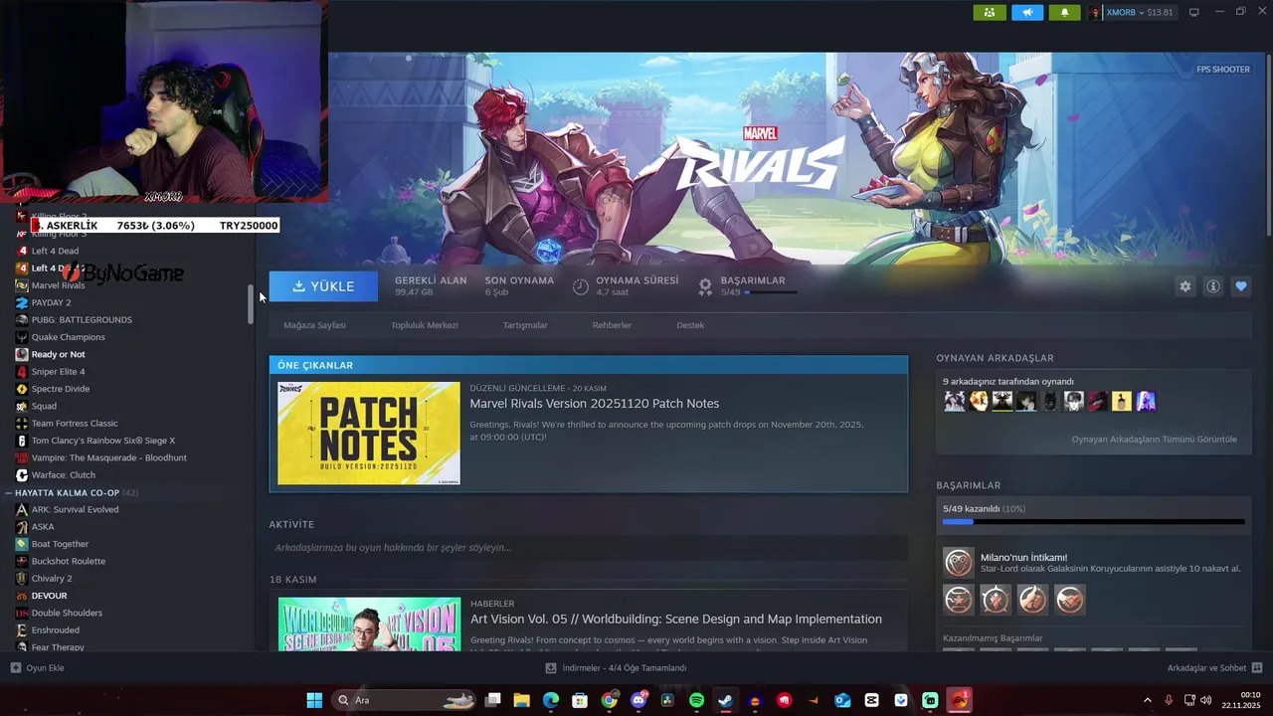Screen dimensions: 1273x716
Task: Toggle the favorite heart icon
Action: point(1241,286)
